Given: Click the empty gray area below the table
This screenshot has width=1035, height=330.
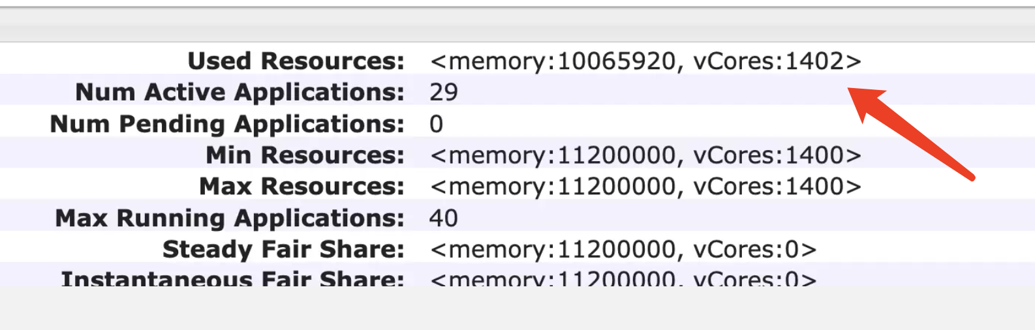Looking at the screenshot, I should click(517, 308).
